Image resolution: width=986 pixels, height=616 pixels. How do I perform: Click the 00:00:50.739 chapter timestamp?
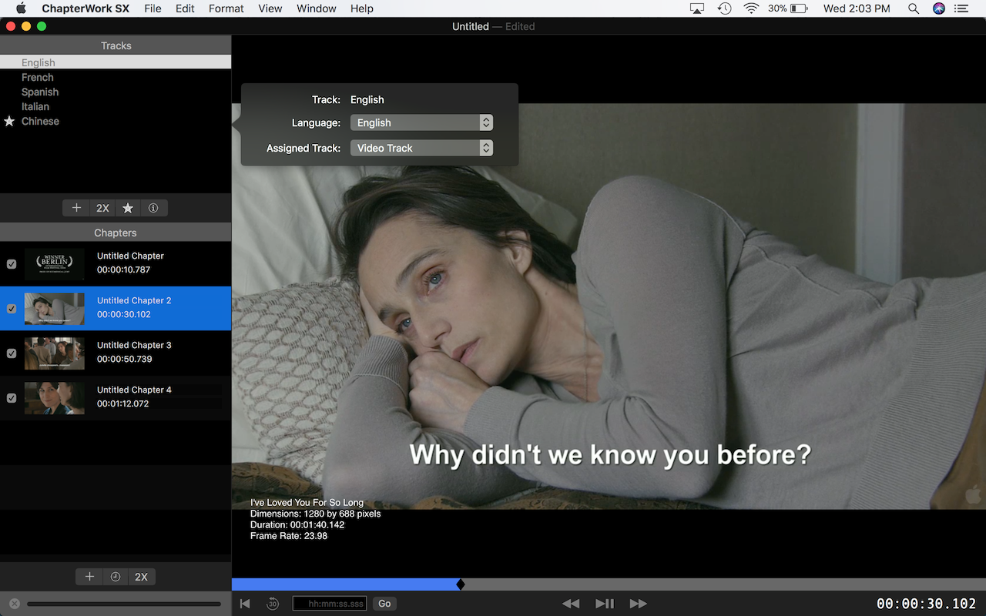(x=124, y=359)
